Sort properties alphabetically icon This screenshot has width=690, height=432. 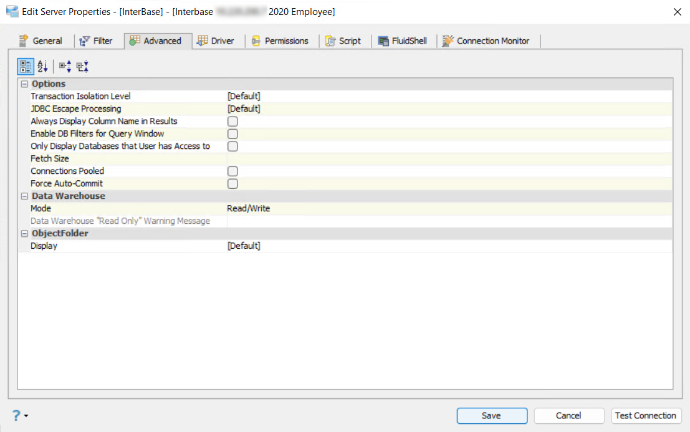click(x=42, y=67)
